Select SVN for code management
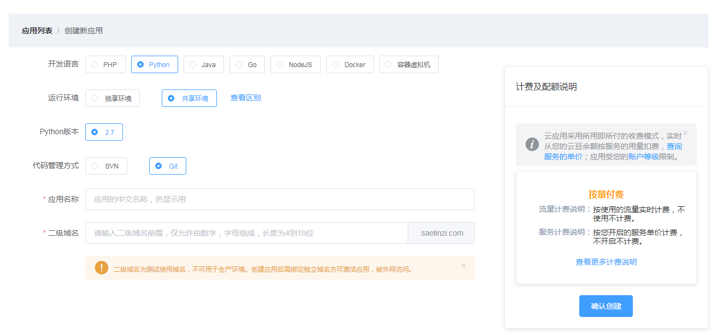This screenshot has width=723, height=335. pyautogui.click(x=106, y=166)
